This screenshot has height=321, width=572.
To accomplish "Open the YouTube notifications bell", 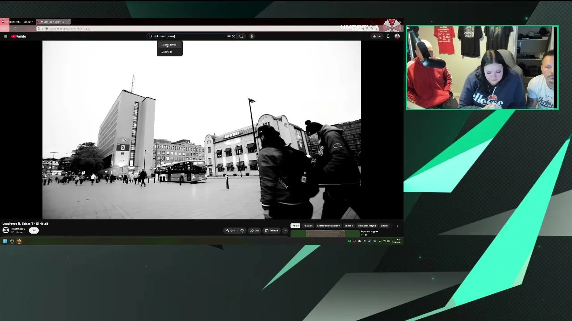I will click(x=388, y=36).
